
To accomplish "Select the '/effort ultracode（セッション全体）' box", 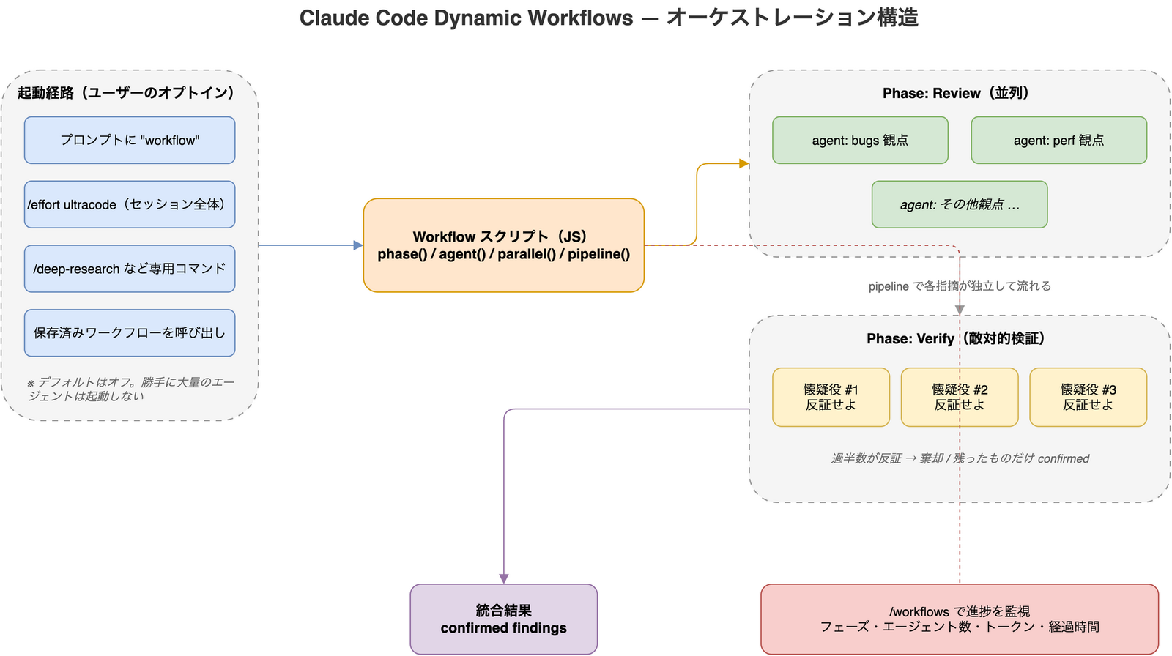I will click(130, 204).
